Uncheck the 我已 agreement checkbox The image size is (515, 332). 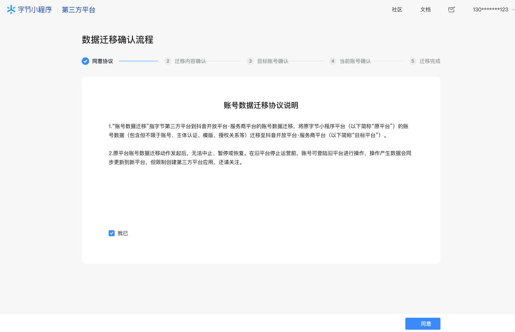click(x=111, y=233)
